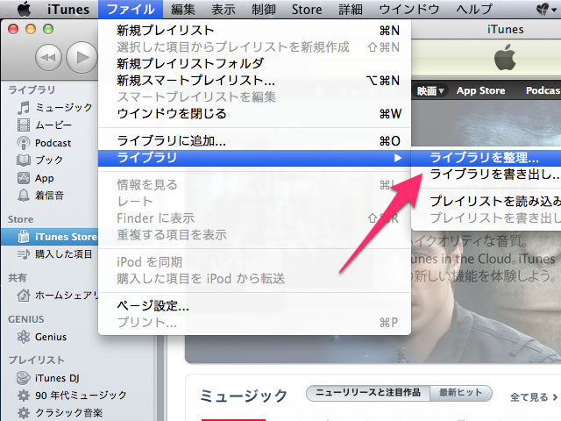Select ミュージック music note icon in sidebar
561x421 pixels.
point(24,107)
